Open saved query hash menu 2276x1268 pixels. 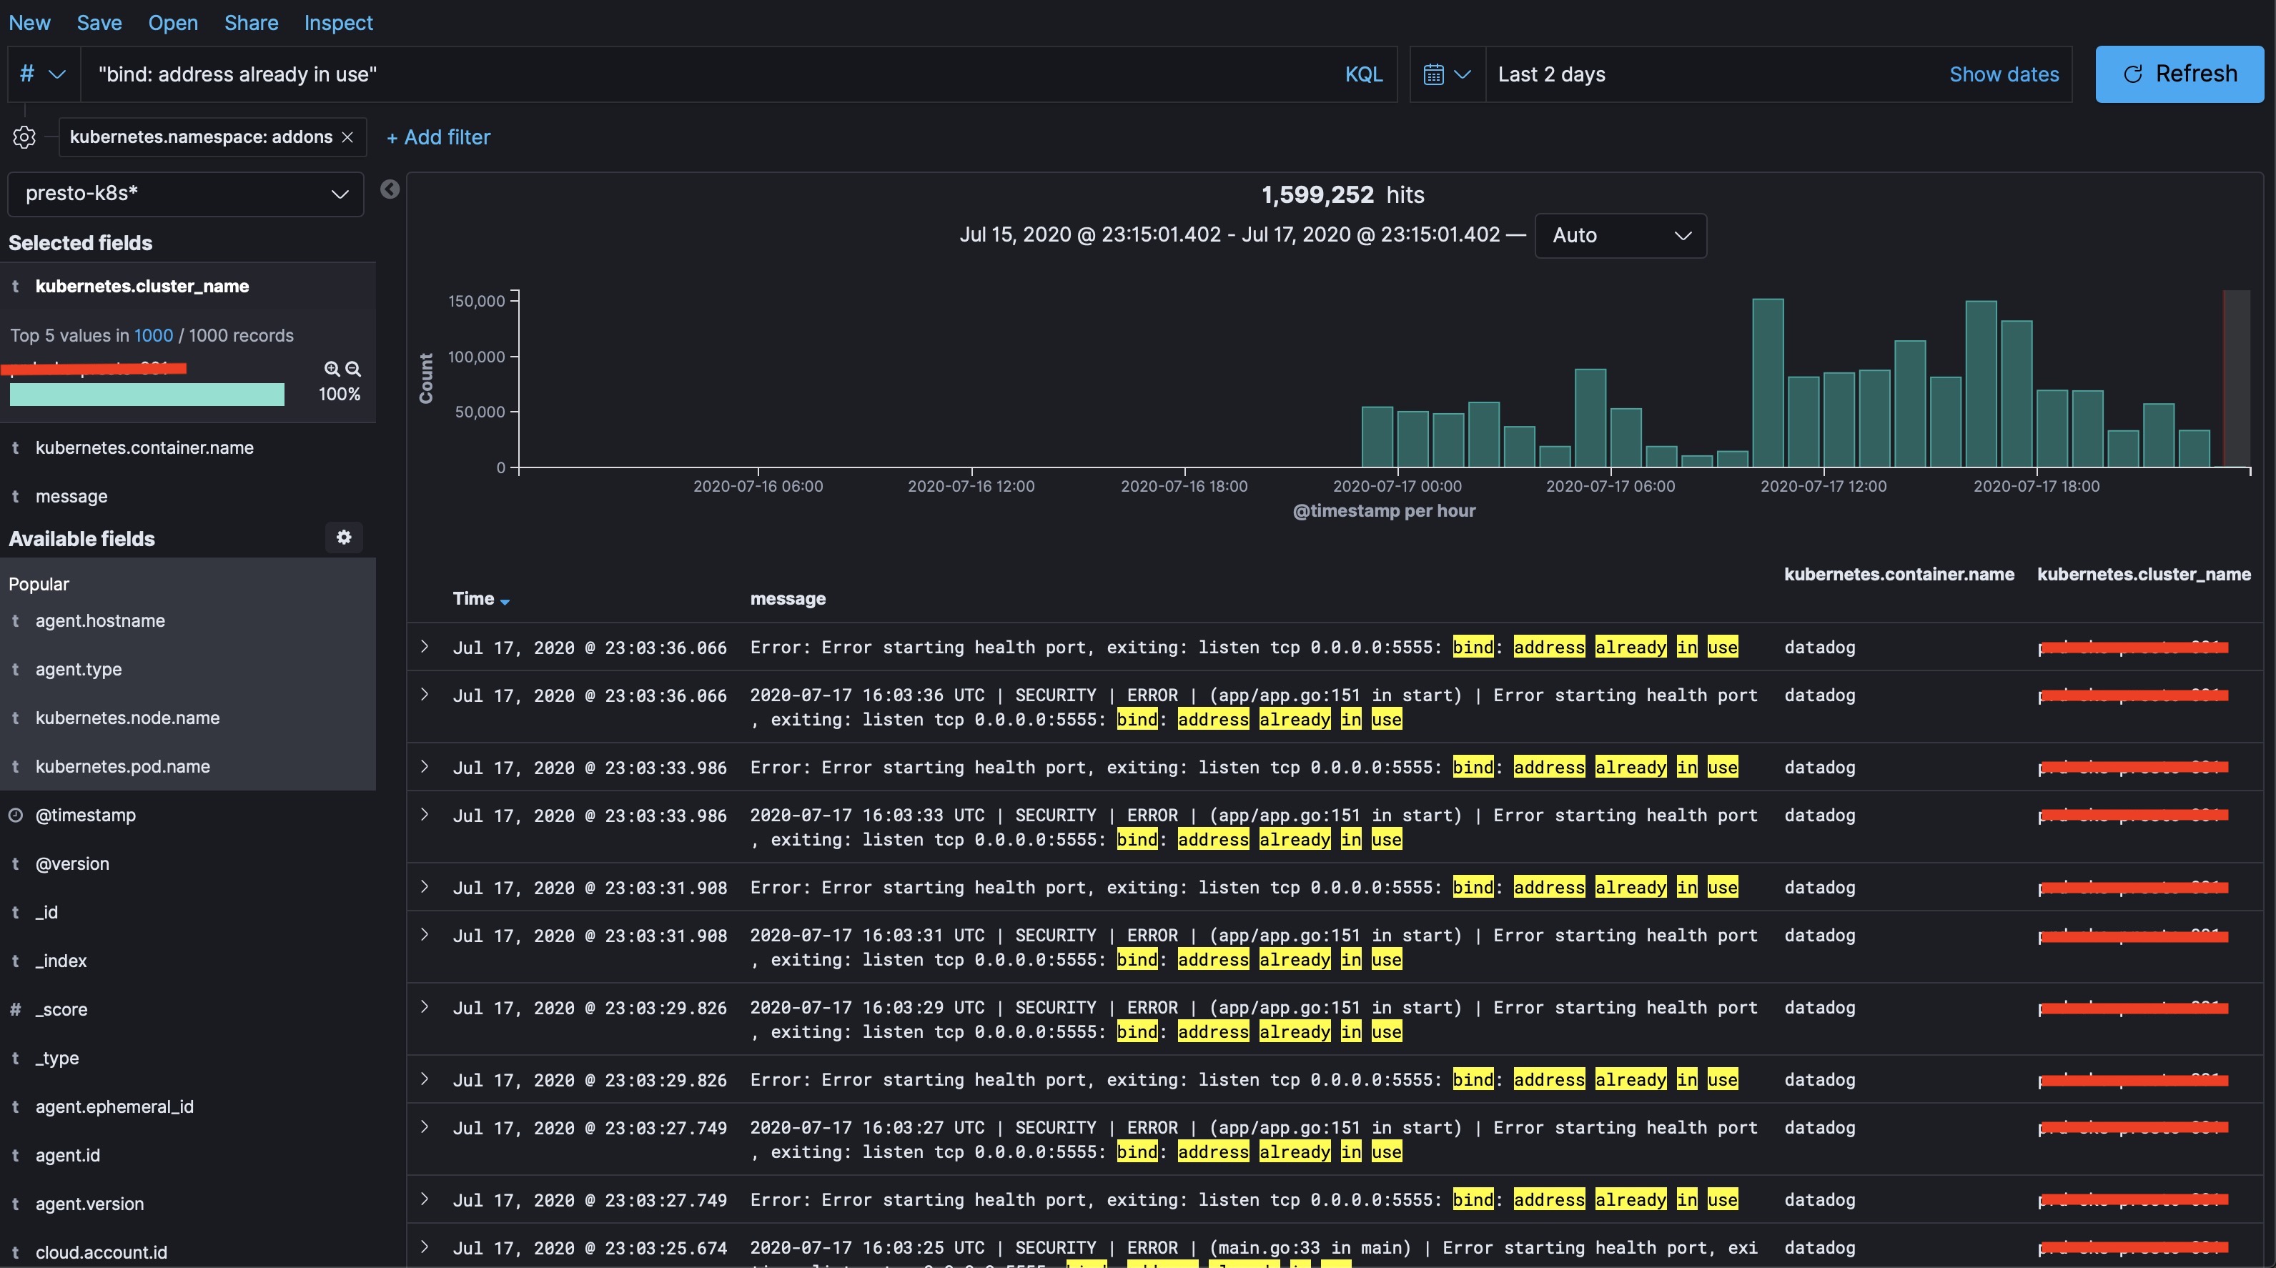pyautogui.click(x=42, y=74)
